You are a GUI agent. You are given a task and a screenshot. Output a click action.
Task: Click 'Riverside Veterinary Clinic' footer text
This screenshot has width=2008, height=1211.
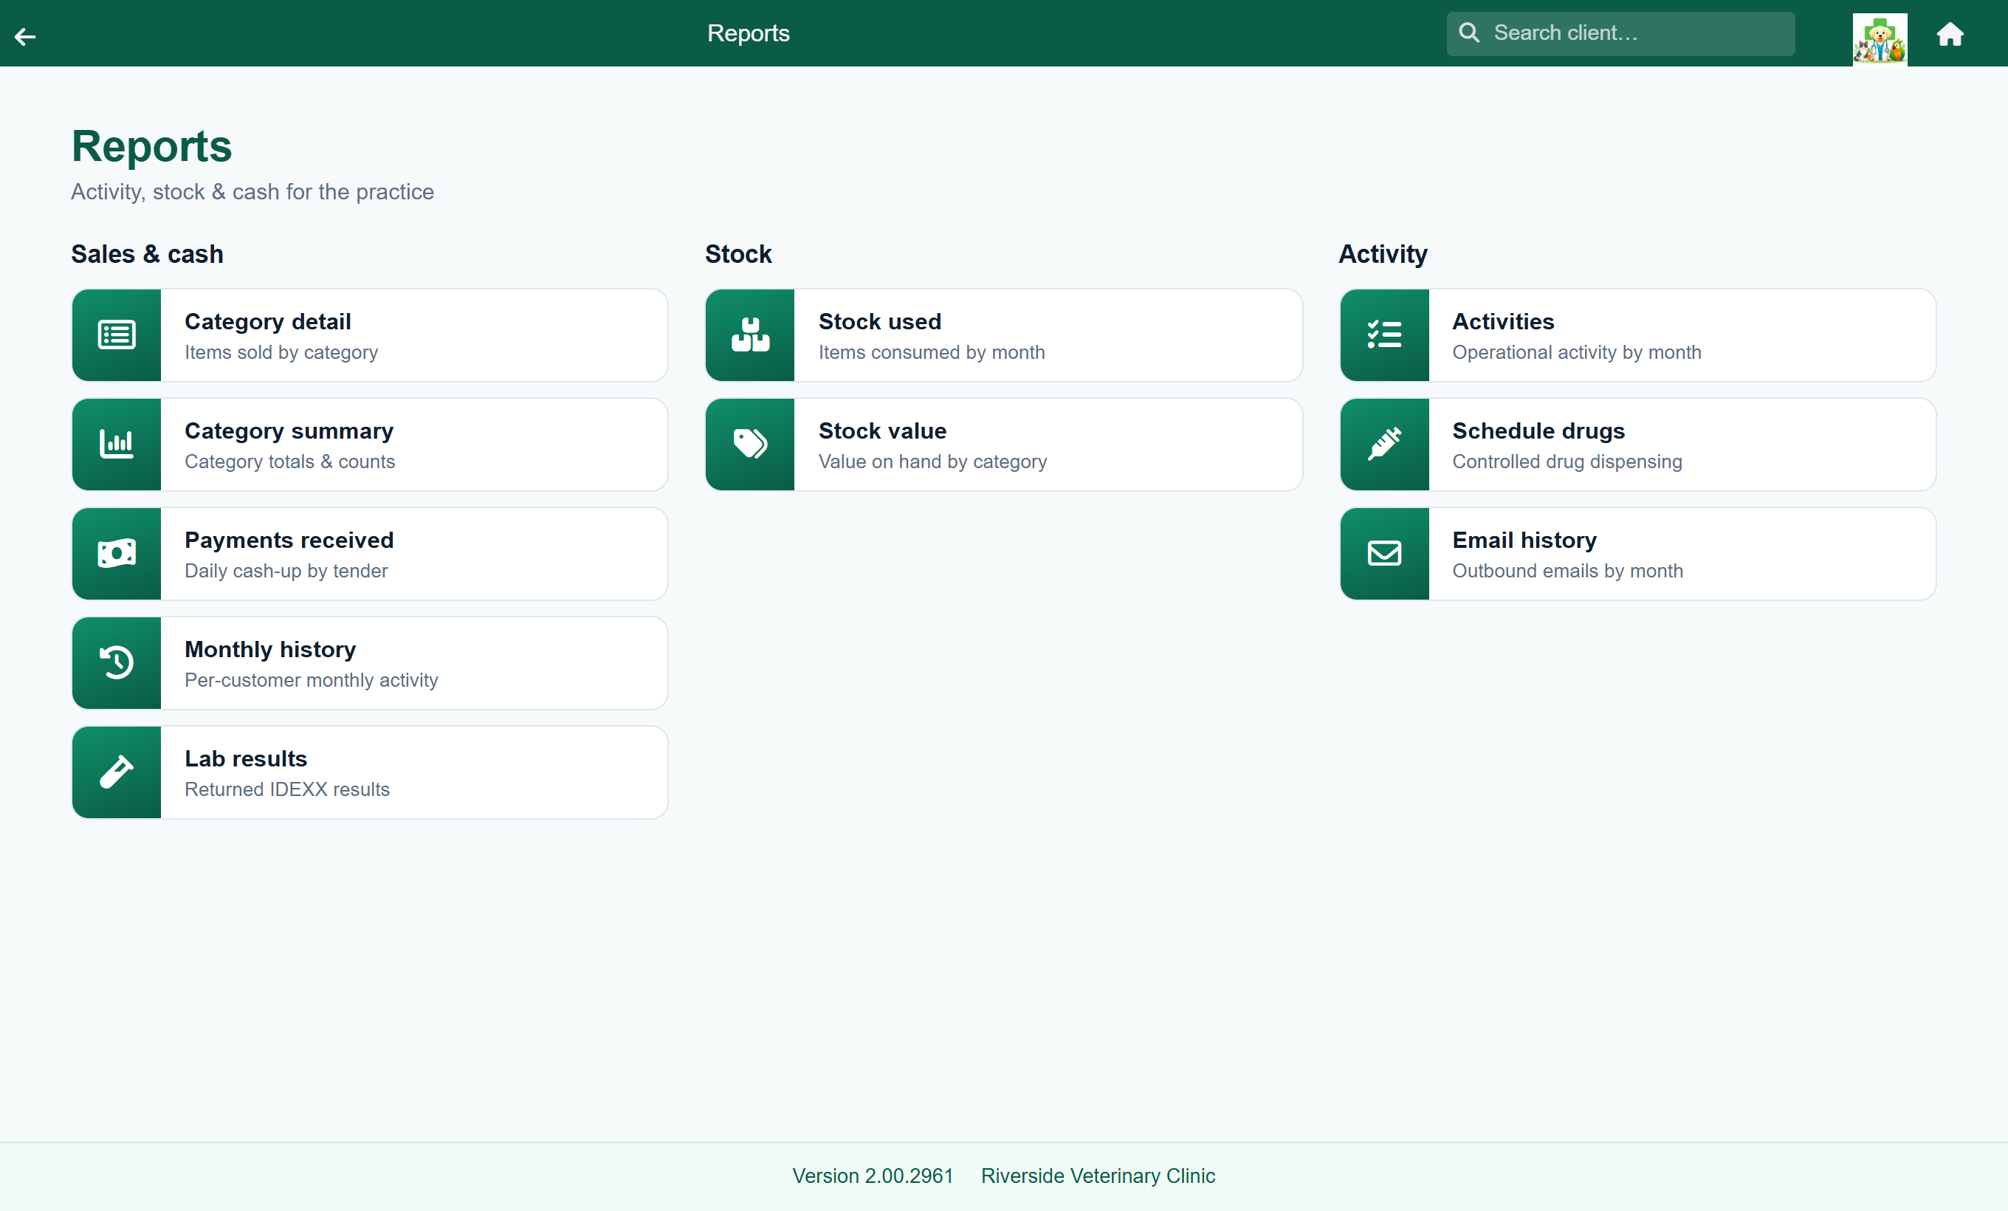tap(1097, 1175)
